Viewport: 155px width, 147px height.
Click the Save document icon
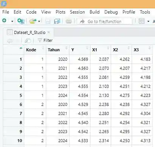click(x=48, y=21)
